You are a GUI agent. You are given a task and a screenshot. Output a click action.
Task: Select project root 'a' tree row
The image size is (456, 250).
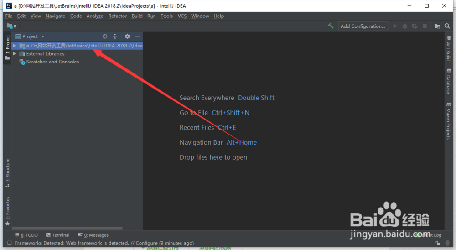77,46
